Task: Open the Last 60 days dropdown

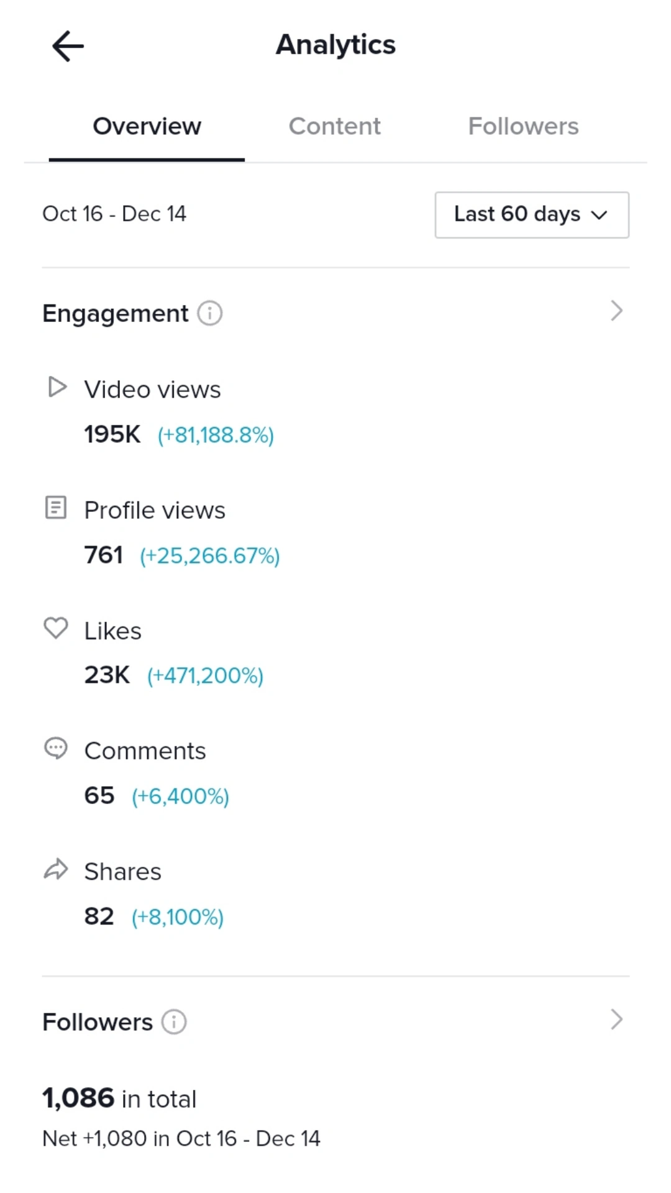Action: click(532, 215)
